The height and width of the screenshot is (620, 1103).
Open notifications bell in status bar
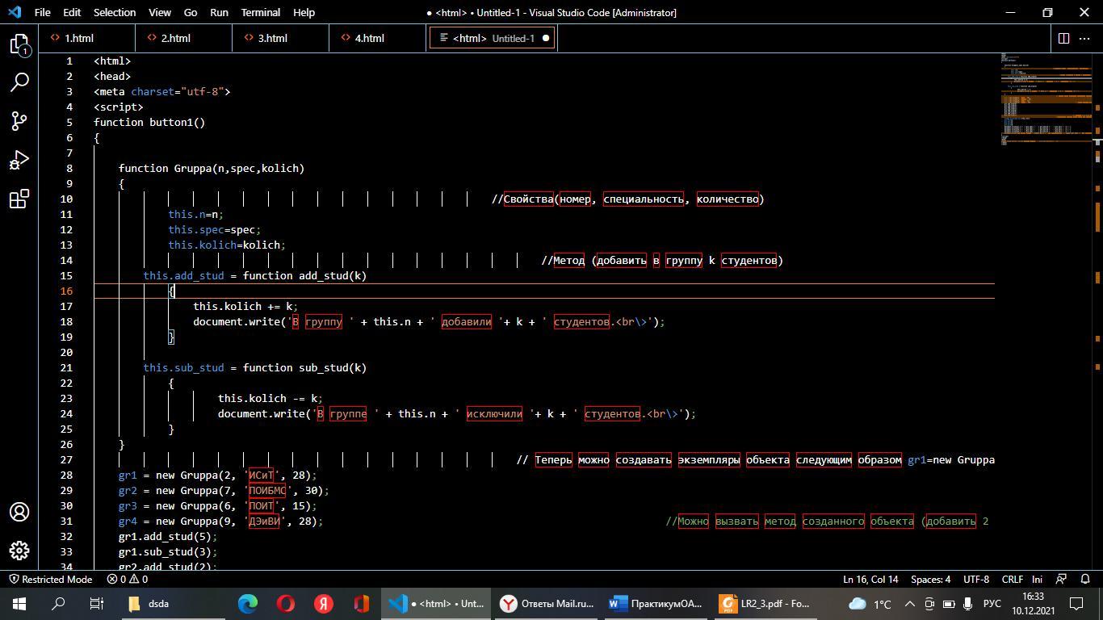tap(1084, 579)
